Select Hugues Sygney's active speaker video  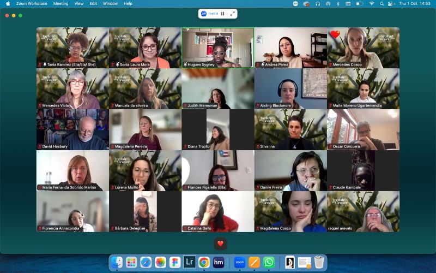click(x=217, y=48)
